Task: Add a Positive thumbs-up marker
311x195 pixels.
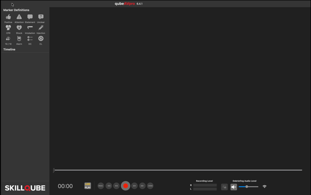Action: (x=8, y=17)
